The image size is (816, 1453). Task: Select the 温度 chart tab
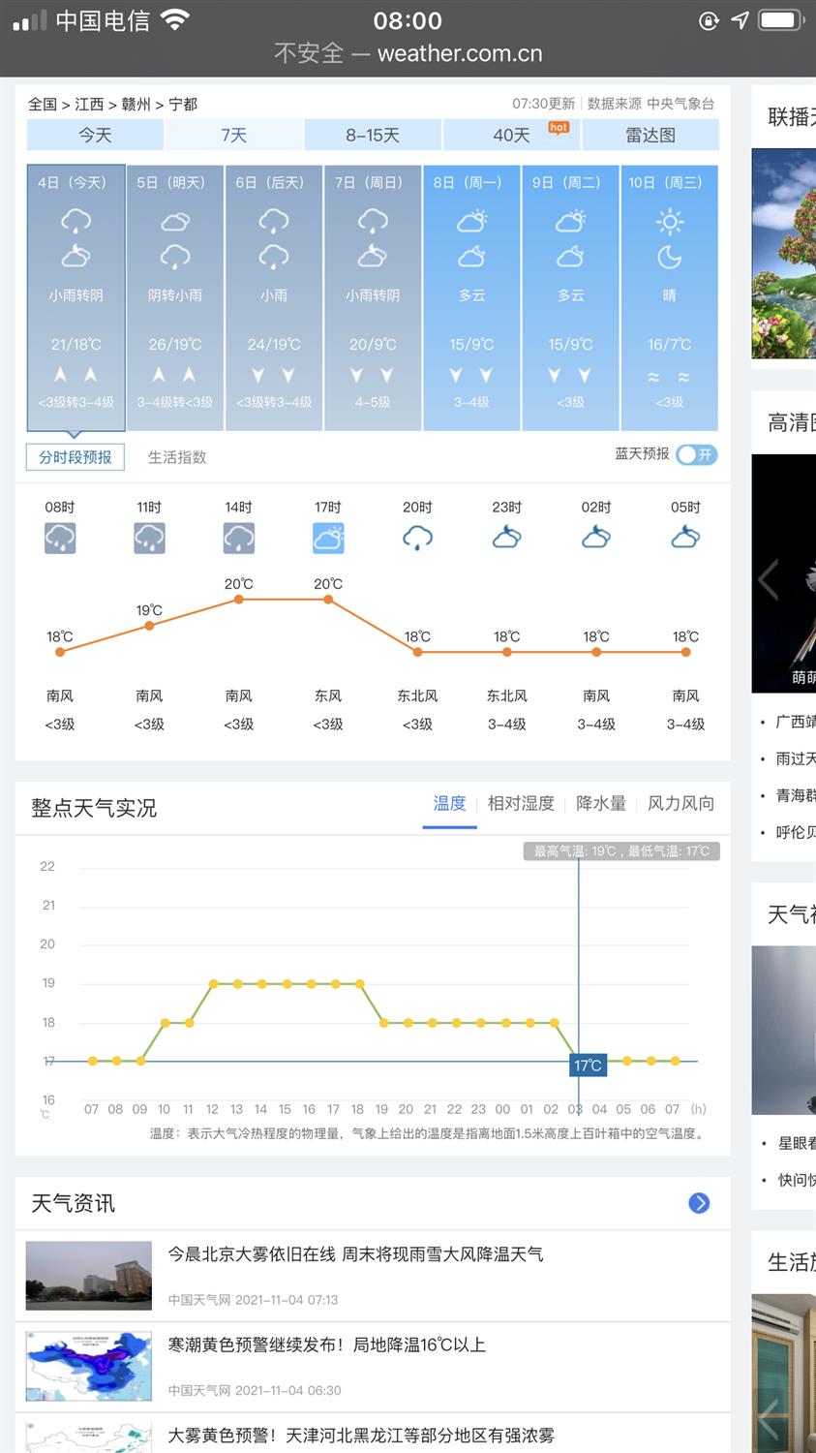[449, 803]
